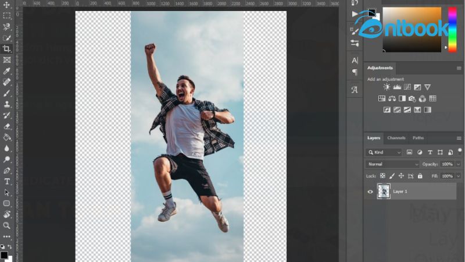465x262 pixels.
Task: Toggle lock image pixels
Action: pos(392,176)
